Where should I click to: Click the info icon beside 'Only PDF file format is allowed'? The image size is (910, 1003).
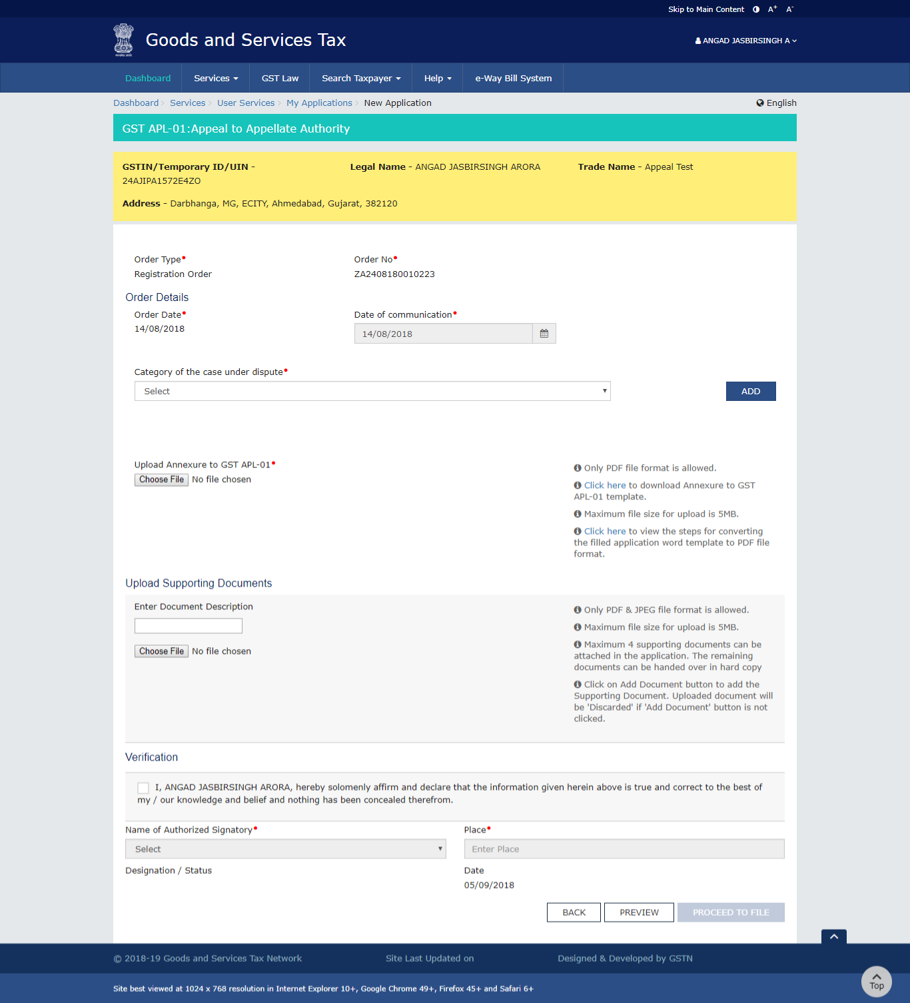577,468
